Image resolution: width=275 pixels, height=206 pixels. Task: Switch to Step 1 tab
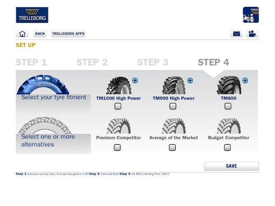tap(31, 62)
